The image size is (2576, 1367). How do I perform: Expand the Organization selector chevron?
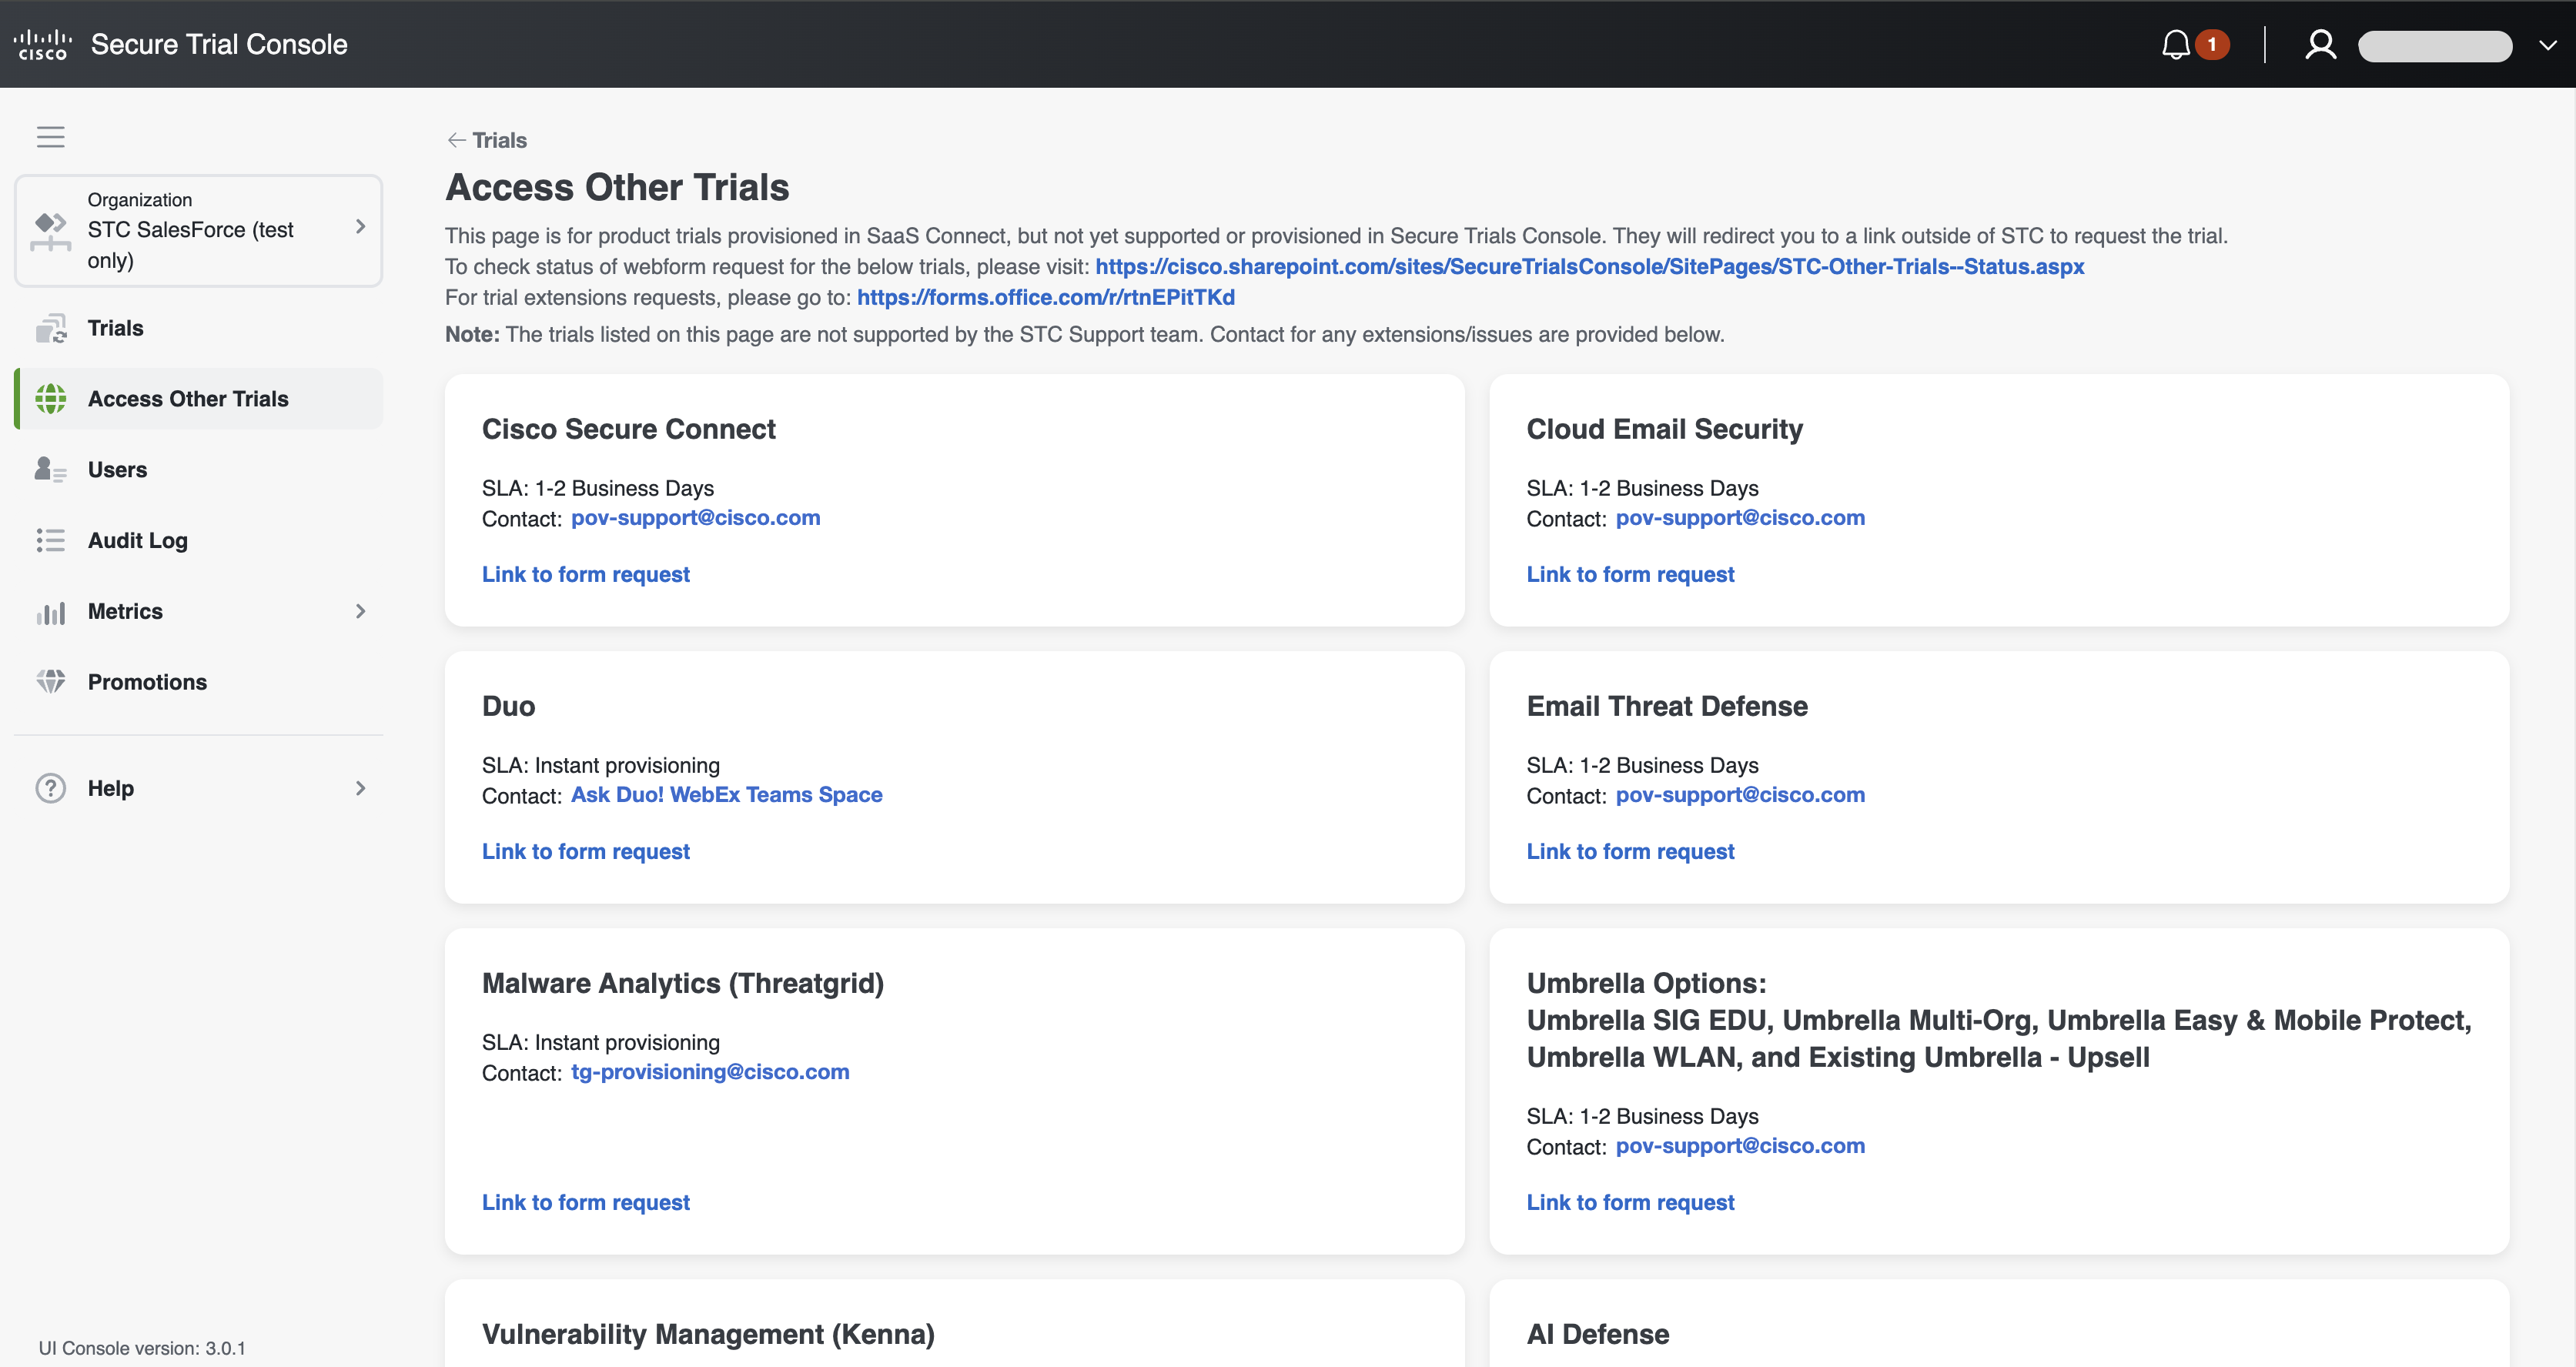[360, 227]
